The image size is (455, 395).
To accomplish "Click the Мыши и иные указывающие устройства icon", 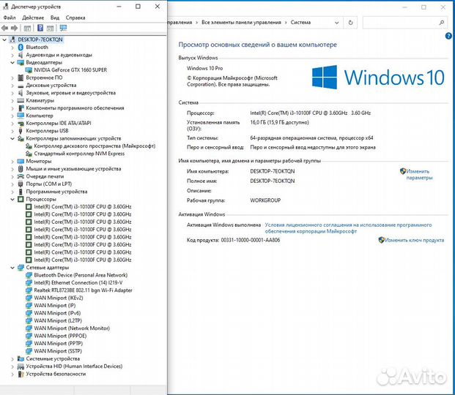I will point(21,169).
